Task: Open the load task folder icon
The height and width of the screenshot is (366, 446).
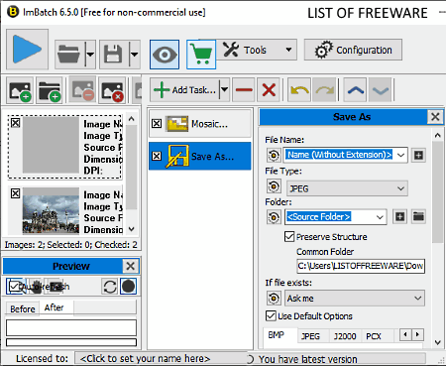Action: [x=69, y=55]
